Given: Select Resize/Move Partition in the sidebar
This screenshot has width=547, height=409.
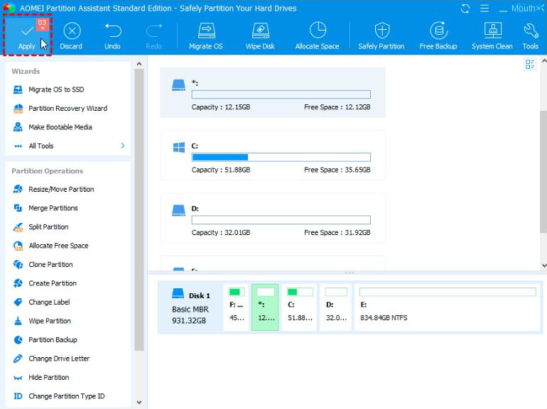Looking at the screenshot, I should [61, 190].
